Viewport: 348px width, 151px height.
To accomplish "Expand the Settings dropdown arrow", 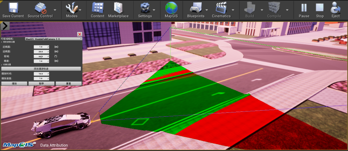I will point(154,10).
